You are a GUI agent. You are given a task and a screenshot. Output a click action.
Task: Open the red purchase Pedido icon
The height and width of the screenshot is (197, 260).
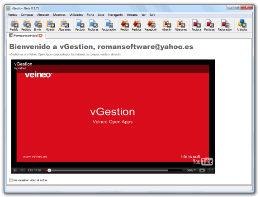pos(124,25)
